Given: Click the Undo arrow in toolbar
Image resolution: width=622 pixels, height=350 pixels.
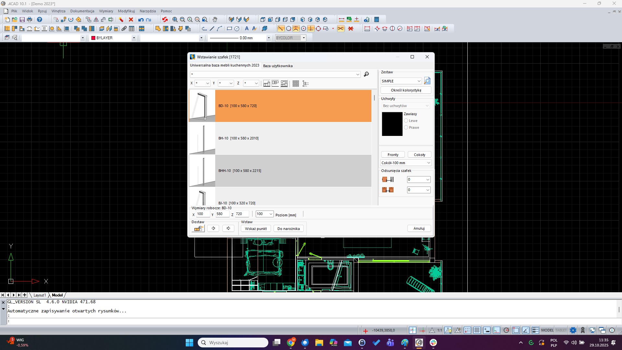Looking at the screenshot, I should [141, 19].
